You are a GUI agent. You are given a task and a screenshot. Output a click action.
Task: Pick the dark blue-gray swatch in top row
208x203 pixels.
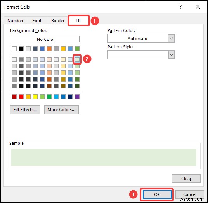pyautogui.click(x=35, y=49)
